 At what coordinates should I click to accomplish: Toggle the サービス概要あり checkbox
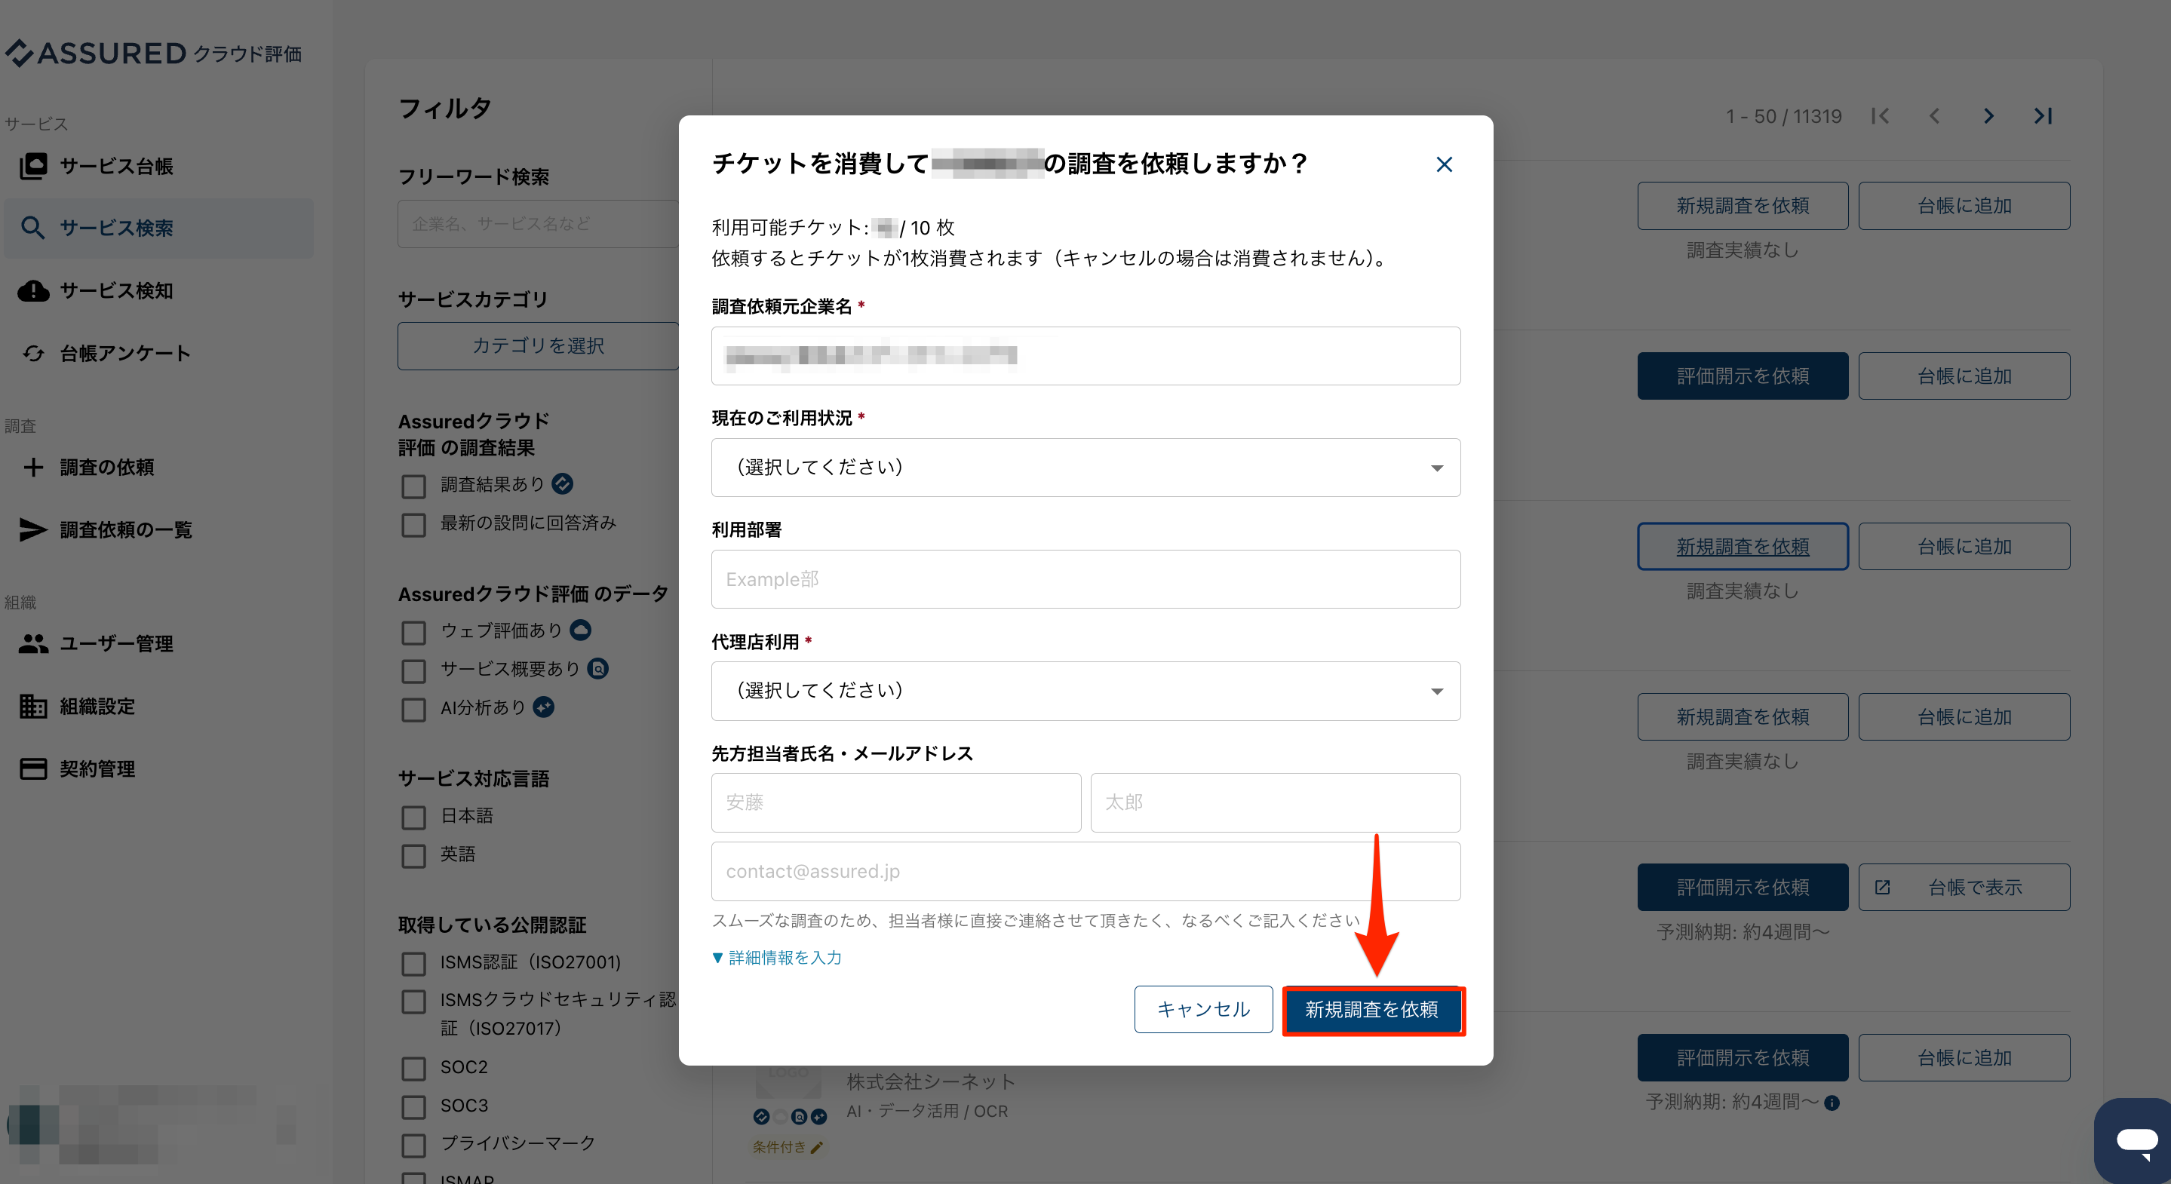coord(413,670)
